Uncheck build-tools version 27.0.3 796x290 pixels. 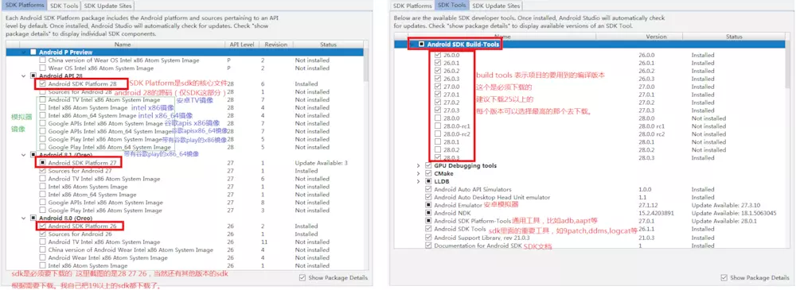(x=438, y=110)
